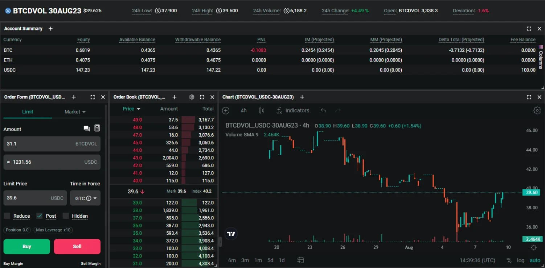Select the 43.0 ask row in order book

click(163, 158)
